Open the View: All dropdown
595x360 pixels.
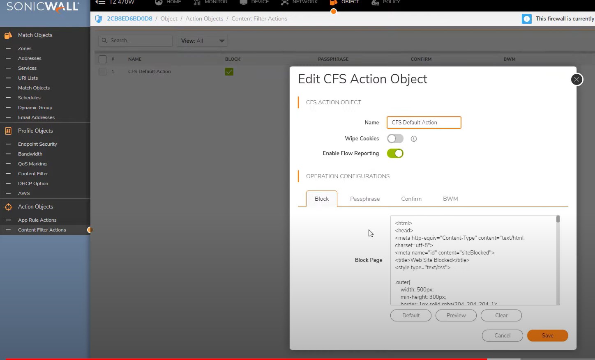202,41
